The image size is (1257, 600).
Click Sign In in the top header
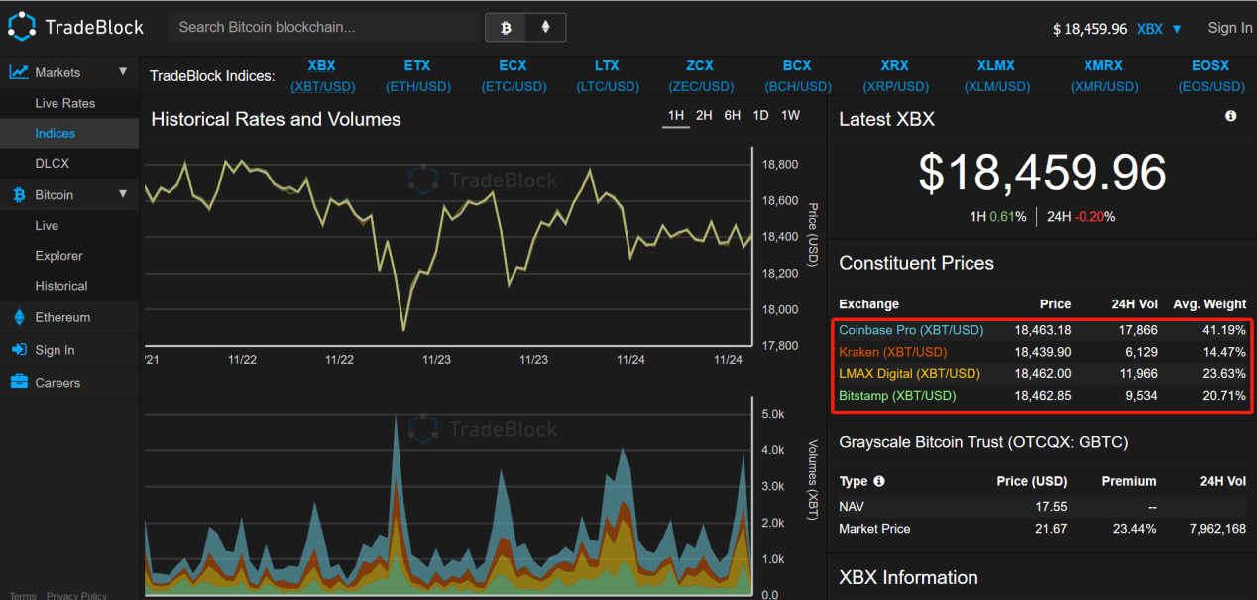click(x=1230, y=28)
